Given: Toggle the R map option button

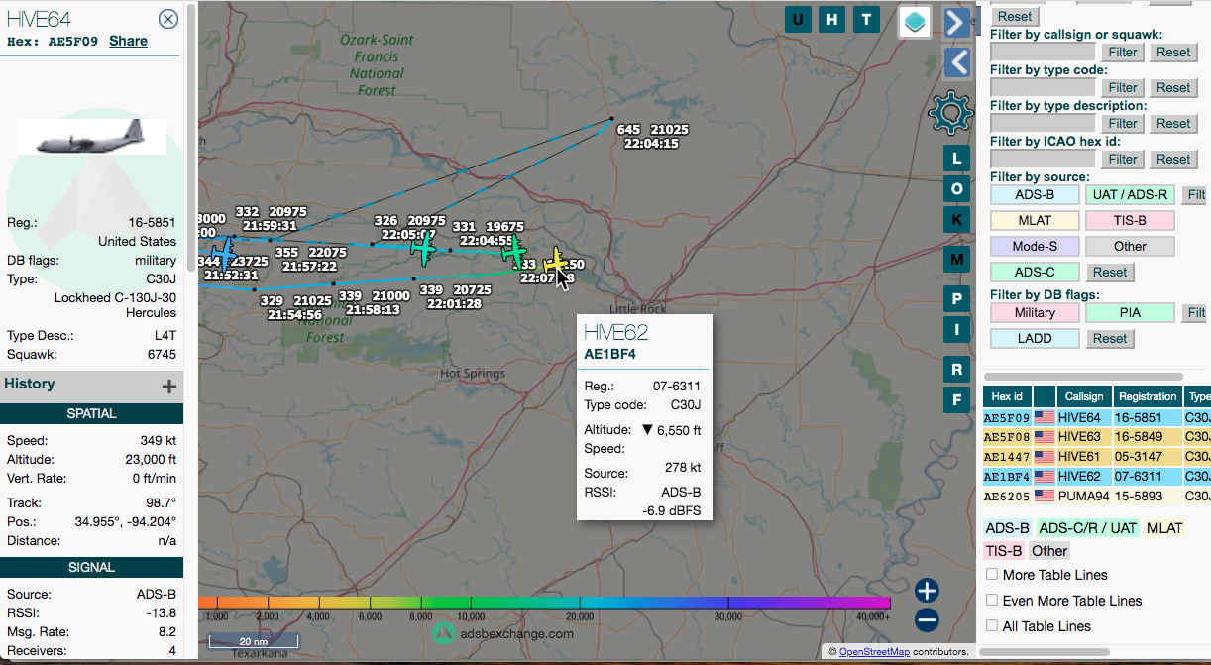Looking at the screenshot, I should coord(956,370).
